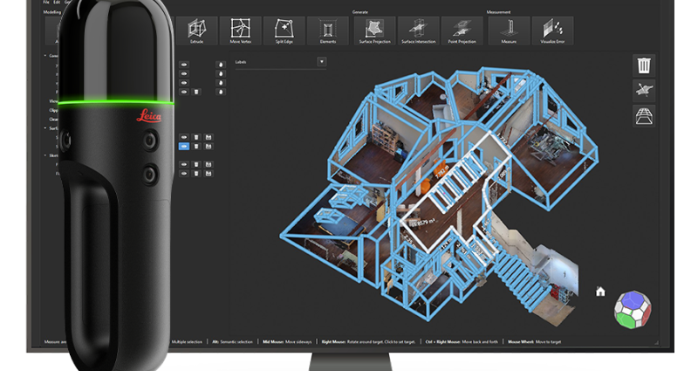
Task: Open the Edit menu
Action: coord(58,3)
